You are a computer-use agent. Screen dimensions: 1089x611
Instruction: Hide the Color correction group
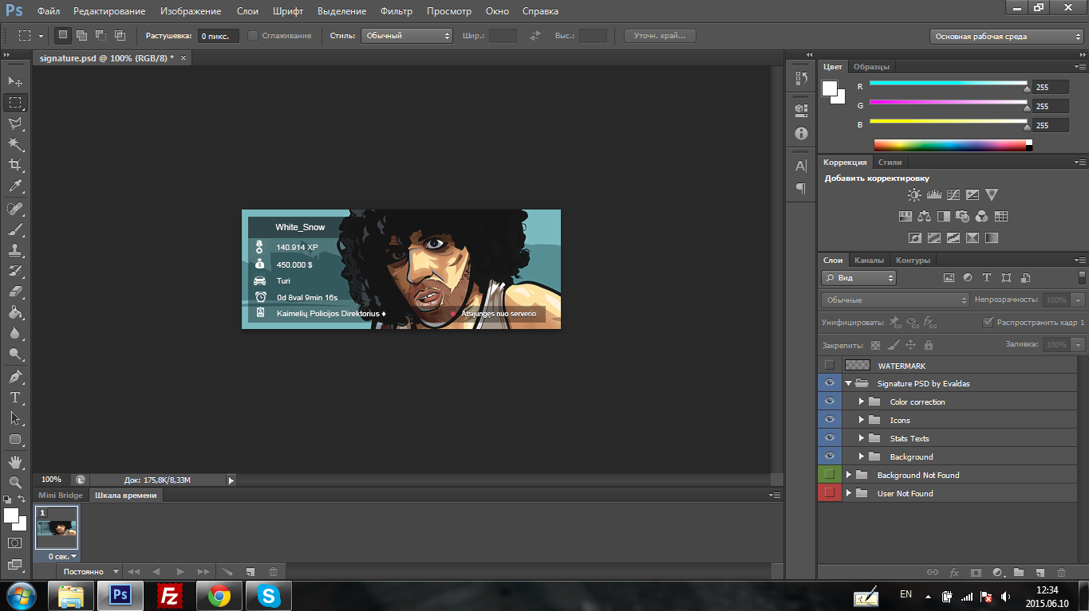[x=830, y=401]
